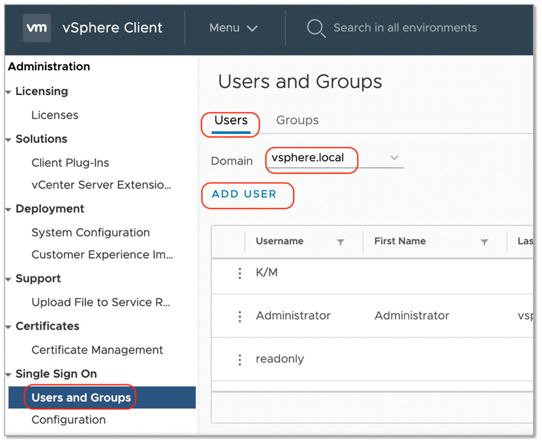The image size is (542, 443).
Task: Click the search magnifier icon
Action: tap(316, 28)
